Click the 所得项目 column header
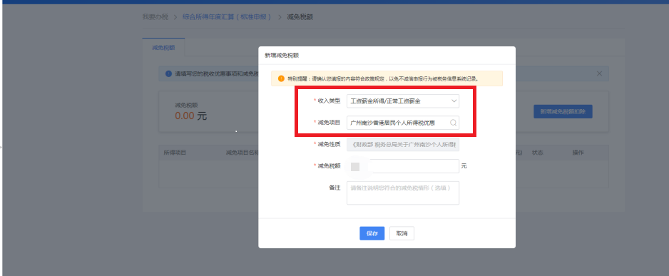The height and width of the screenshot is (276, 669). coord(175,153)
